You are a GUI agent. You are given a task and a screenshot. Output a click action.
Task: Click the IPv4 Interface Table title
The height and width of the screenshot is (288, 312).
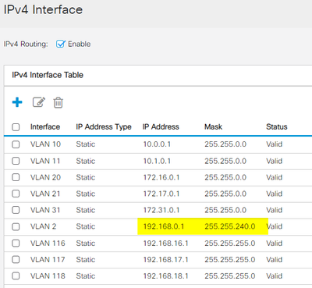coord(48,75)
